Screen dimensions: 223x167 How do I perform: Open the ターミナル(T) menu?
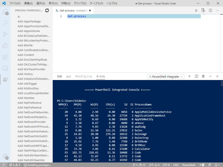pyautogui.click(x=96, y=3)
